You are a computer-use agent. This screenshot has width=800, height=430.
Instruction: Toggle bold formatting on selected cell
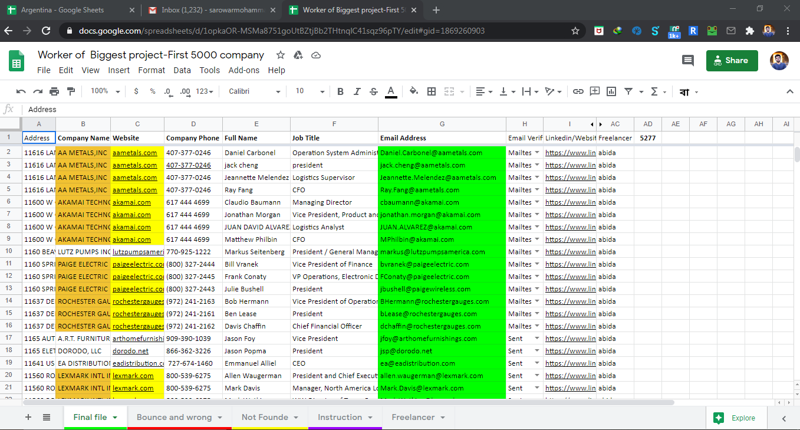340,91
